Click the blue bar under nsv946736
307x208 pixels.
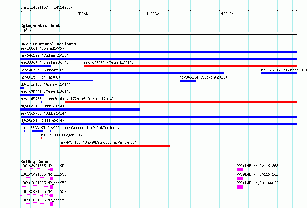(x=279, y=73)
